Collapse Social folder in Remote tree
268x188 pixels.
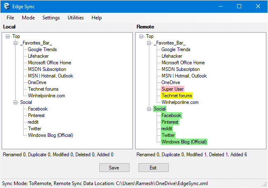pos(149,109)
